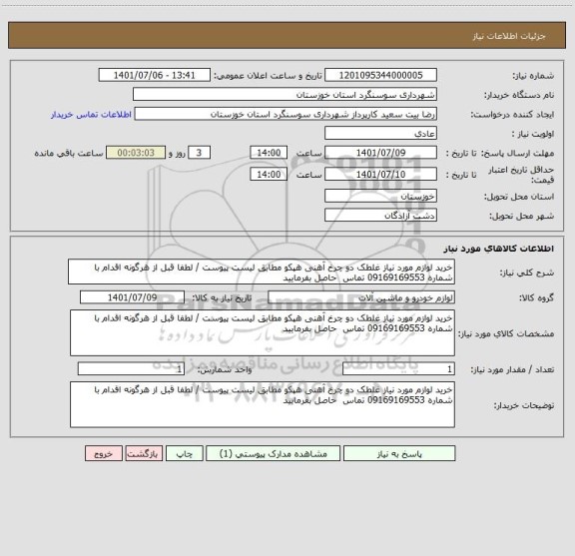The image size is (575, 556).
Task: Click the quantity field تعداد / مقدار مورد نیاز
Action: pos(398,369)
